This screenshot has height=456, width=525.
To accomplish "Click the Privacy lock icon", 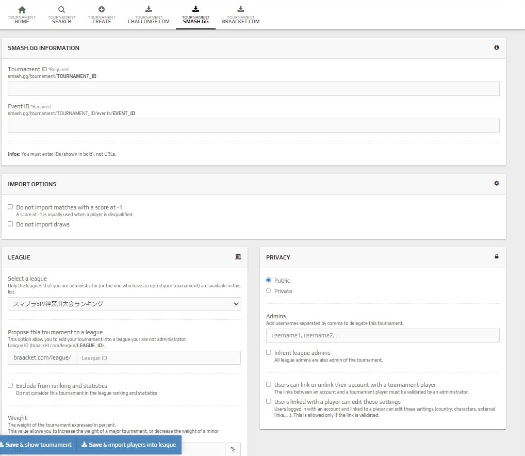I will pyautogui.click(x=497, y=256).
